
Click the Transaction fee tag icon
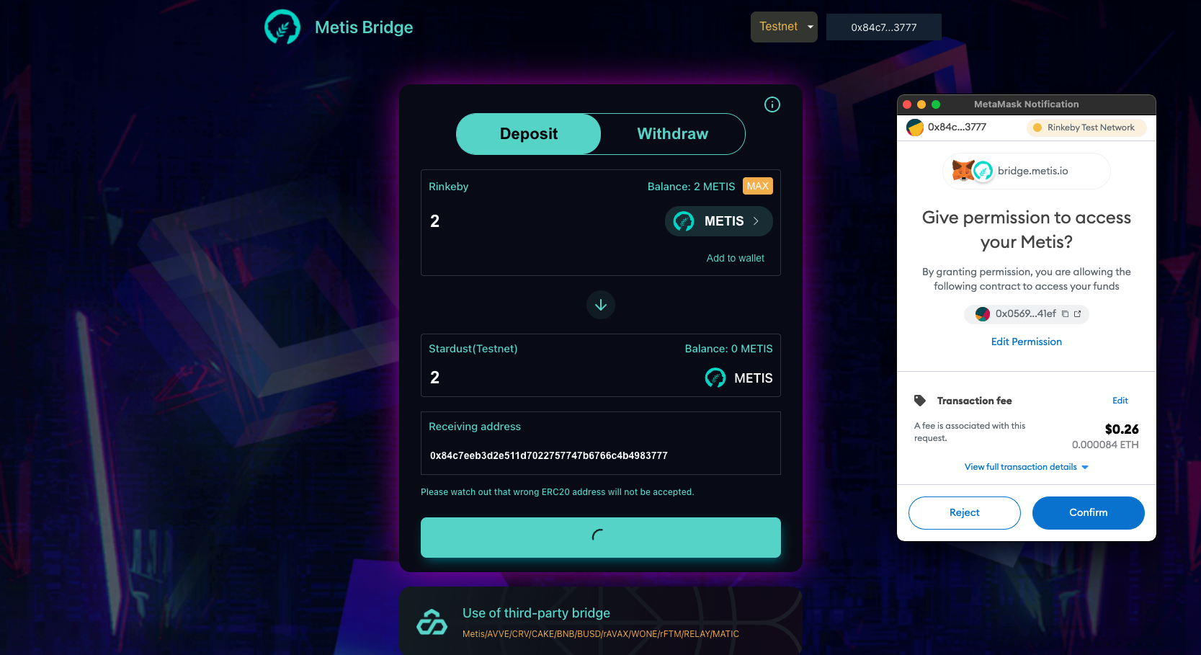920,401
